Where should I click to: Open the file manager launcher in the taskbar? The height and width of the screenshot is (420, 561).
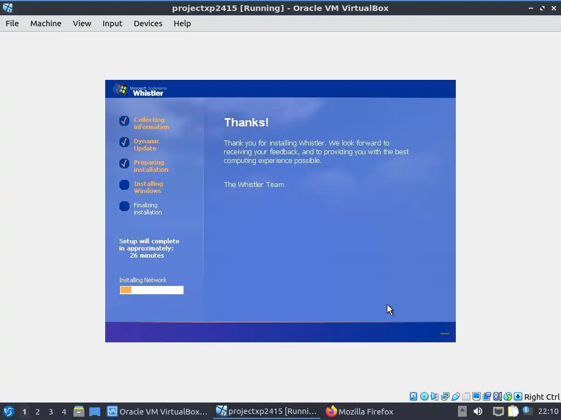(x=79, y=411)
